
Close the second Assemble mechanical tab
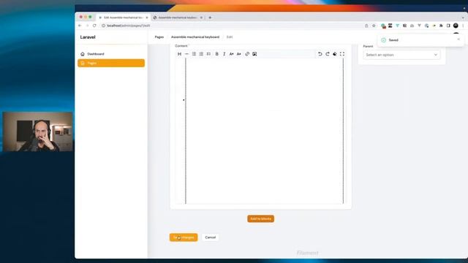(x=201, y=18)
